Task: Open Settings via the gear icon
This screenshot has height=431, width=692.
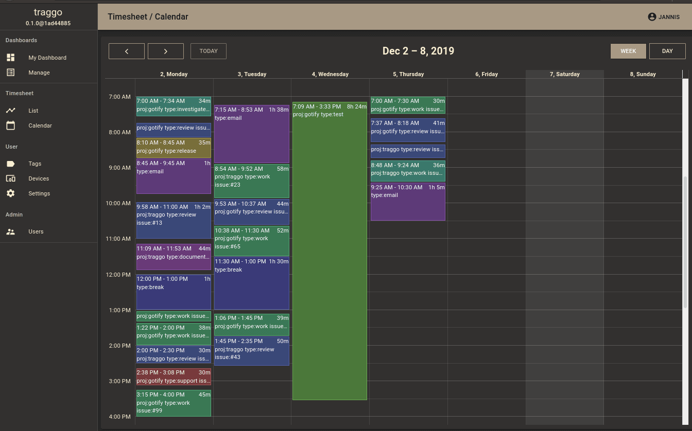Action: click(x=10, y=193)
